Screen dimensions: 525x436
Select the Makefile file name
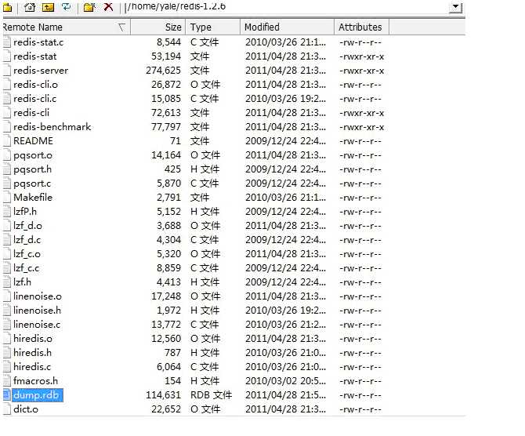[33, 198]
